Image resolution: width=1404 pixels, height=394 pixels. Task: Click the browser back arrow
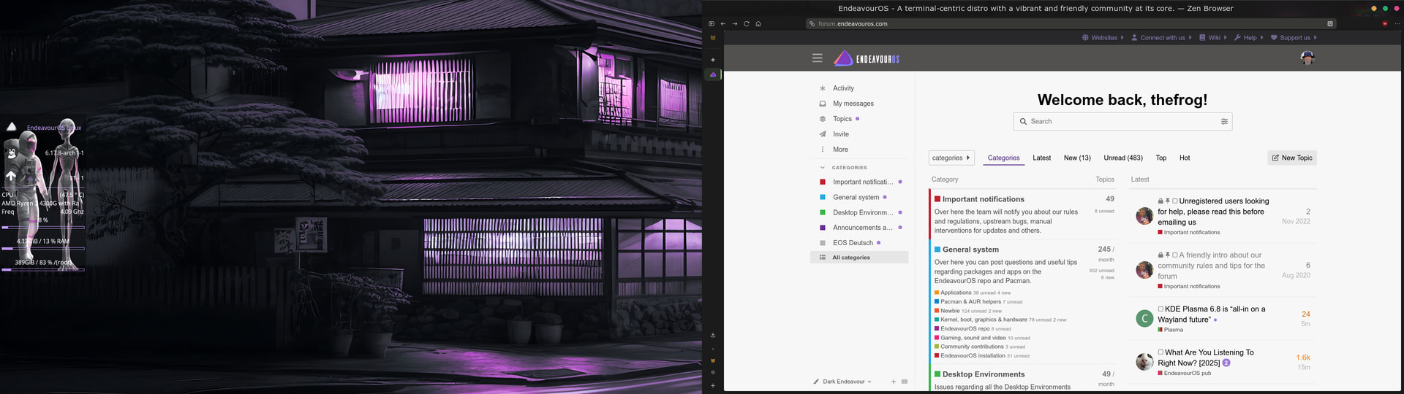(723, 24)
